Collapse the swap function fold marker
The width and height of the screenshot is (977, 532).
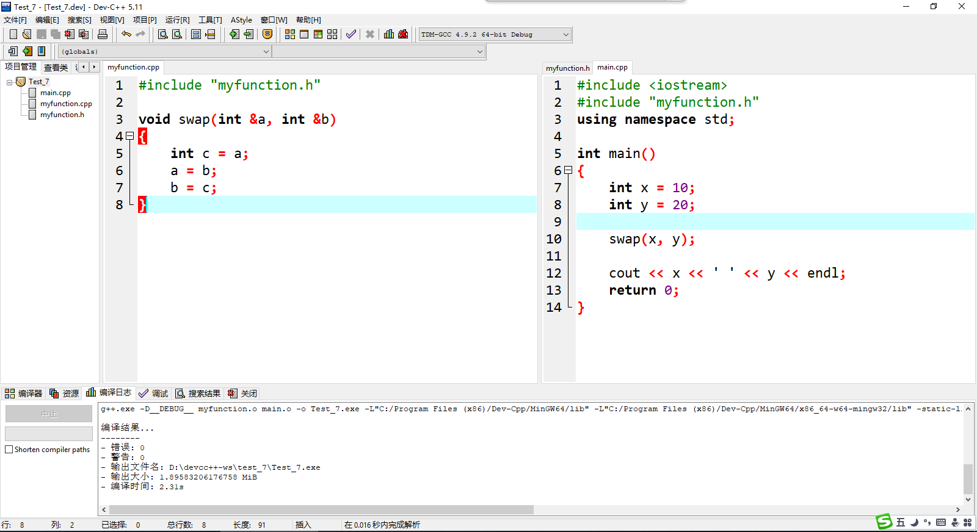(129, 136)
